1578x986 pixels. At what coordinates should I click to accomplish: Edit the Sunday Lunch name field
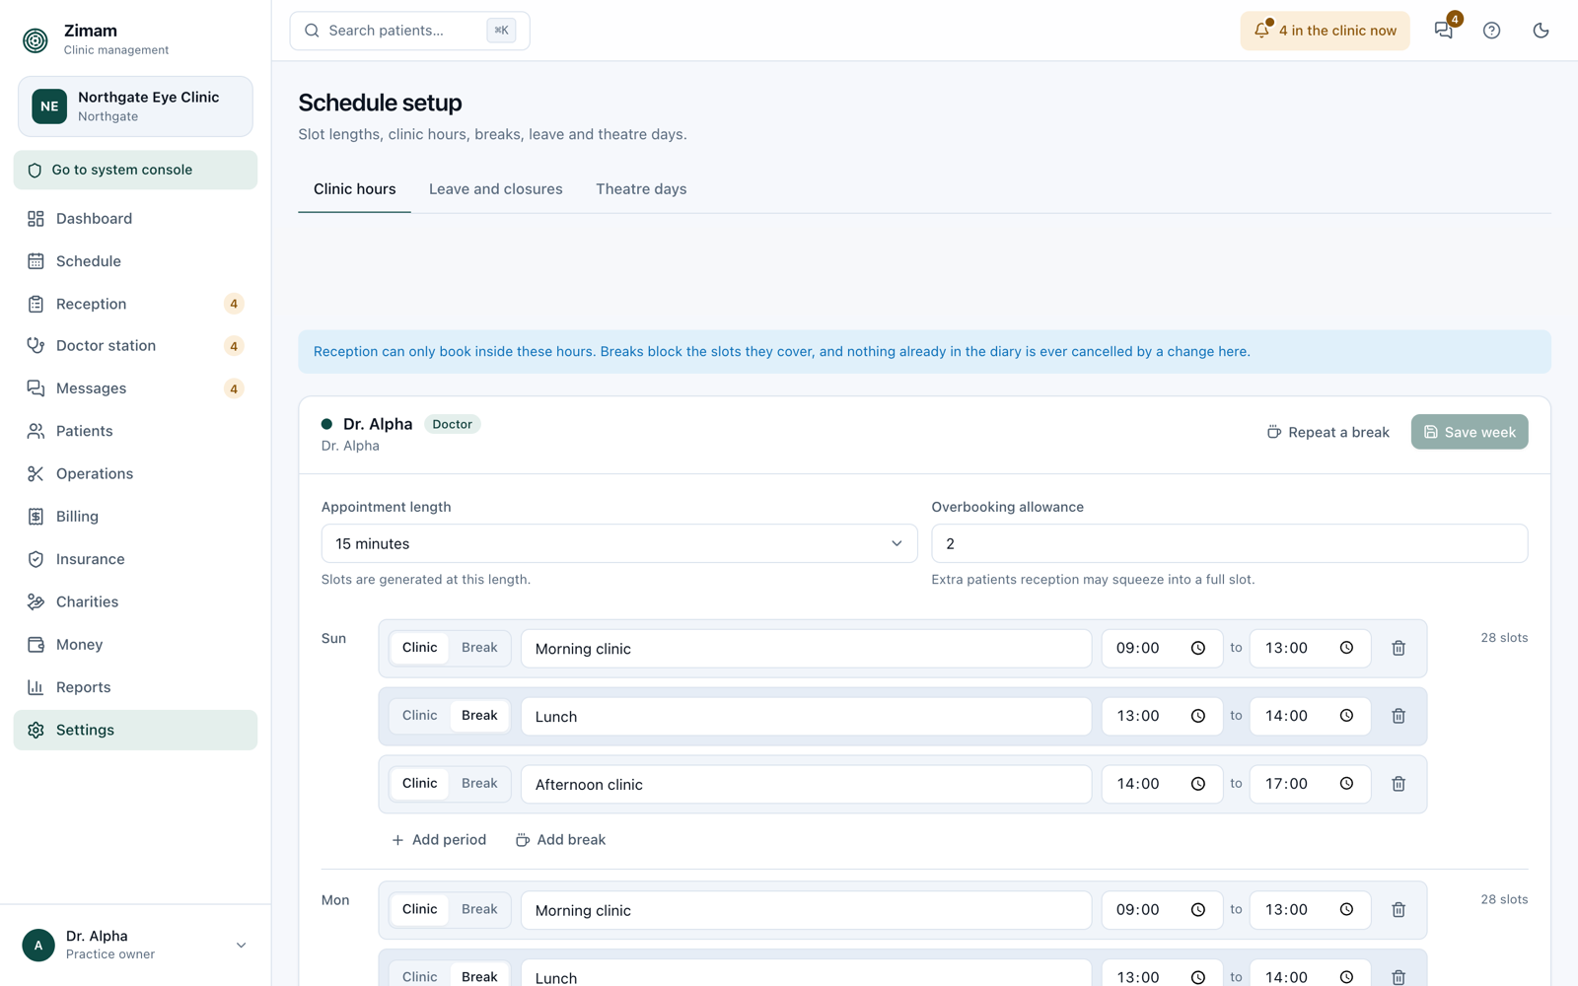point(806,717)
